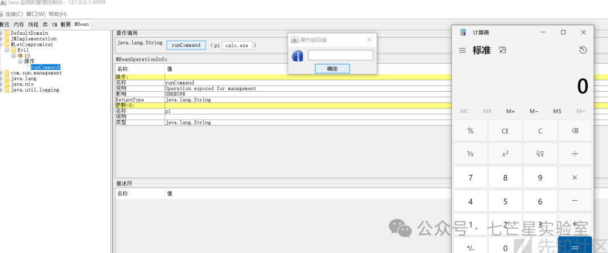Click the minus key in calculator
Image resolution: width=608 pixels, height=253 pixels.
coord(575,201)
